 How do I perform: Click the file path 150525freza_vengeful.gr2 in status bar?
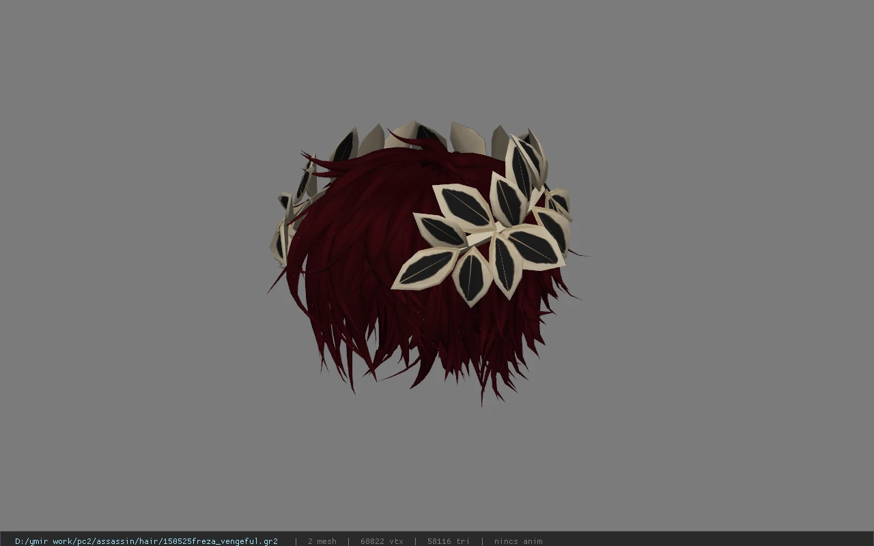[146, 541]
